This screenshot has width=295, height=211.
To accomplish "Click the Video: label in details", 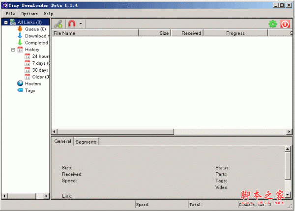I will [x=222, y=187].
